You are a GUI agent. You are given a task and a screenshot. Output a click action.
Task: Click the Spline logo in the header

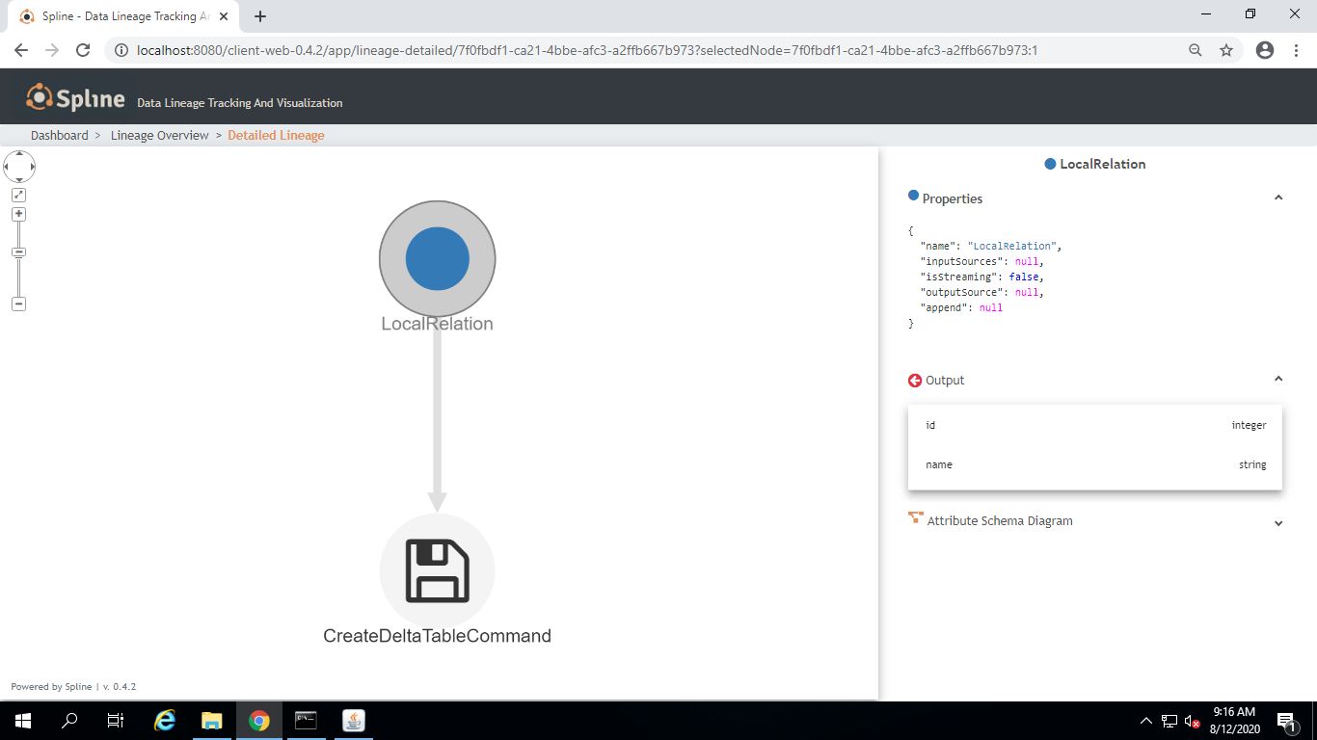tap(75, 96)
